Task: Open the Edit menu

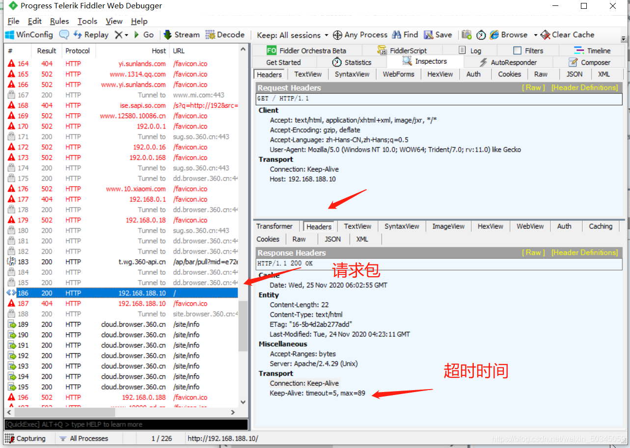Action: pos(35,21)
